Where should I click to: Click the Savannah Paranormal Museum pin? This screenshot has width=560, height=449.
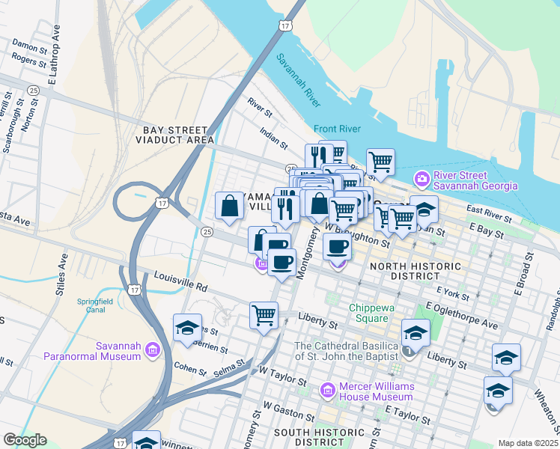point(153,351)
